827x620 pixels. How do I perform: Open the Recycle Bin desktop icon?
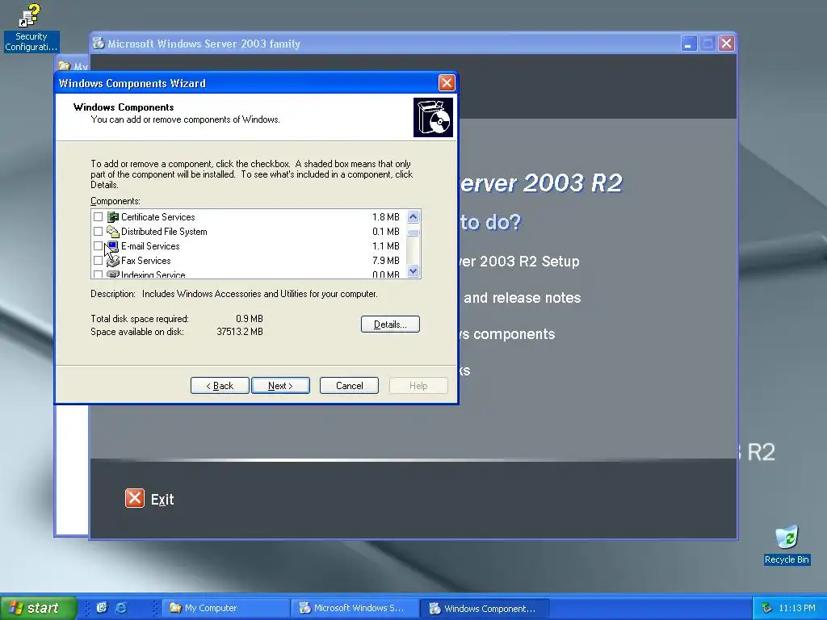pos(787,545)
